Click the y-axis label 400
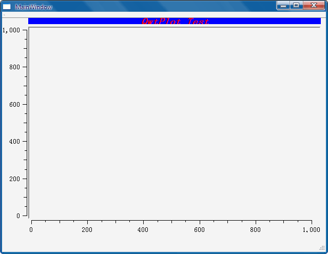328x254 pixels. pyautogui.click(x=15, y=142)
